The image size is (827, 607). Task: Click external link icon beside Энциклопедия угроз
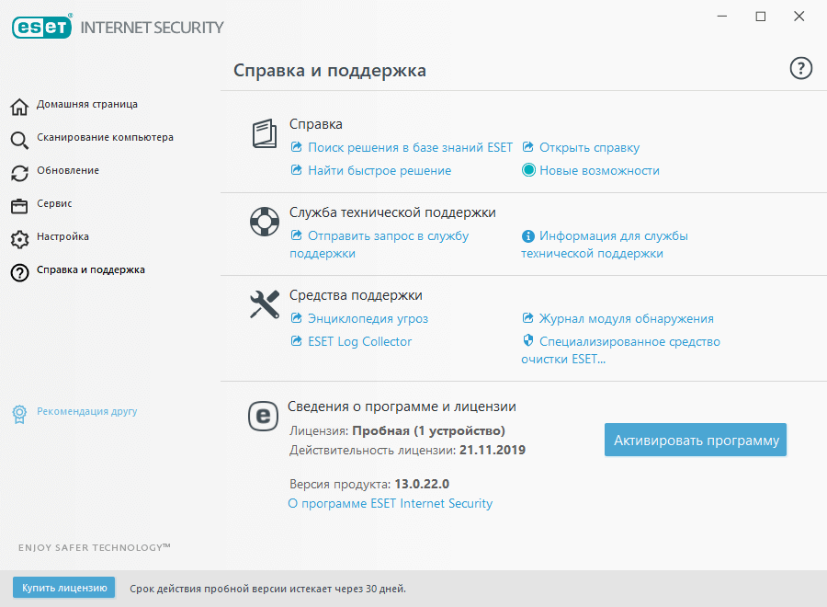click(x=297, y=317)
